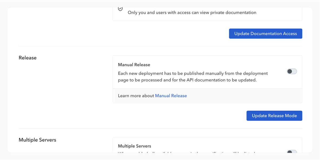Enable the Multiple Servers toggle

point(292,152)
